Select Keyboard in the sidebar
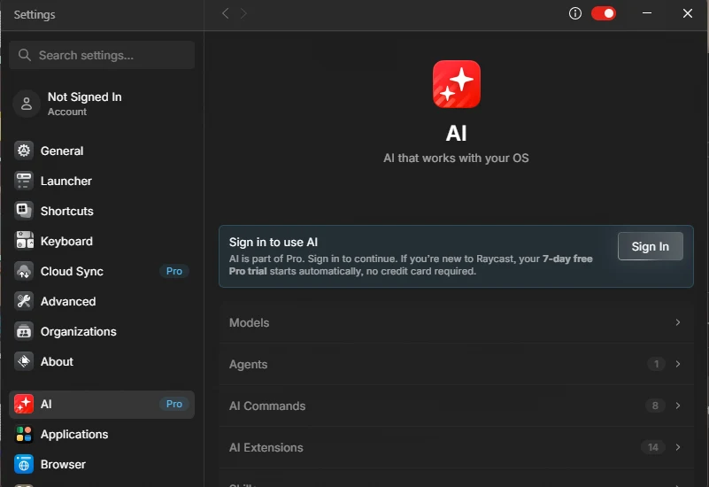Screen dimensions: 709x487 102,241
